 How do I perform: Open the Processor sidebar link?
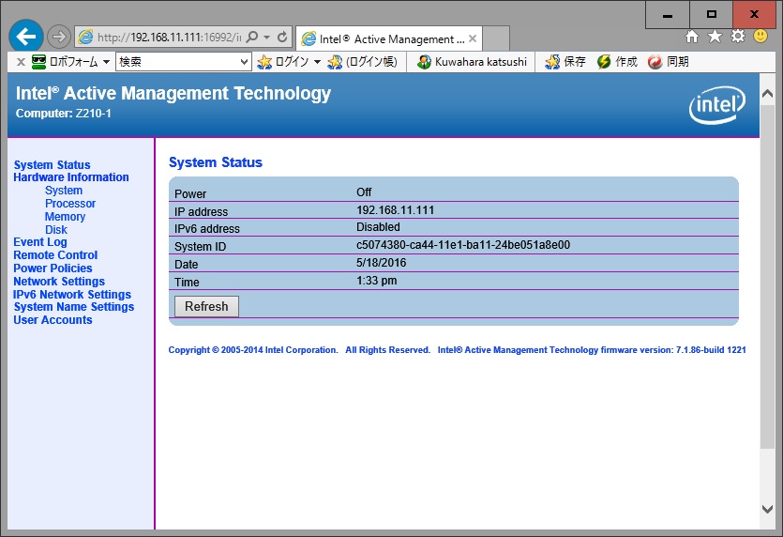pos(70,204)
